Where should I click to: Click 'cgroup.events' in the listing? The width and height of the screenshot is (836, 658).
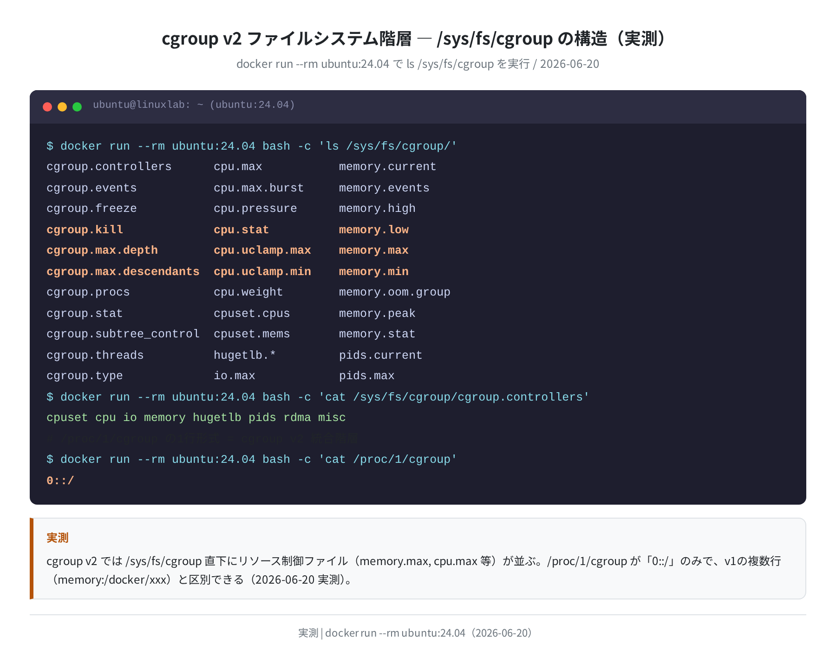click(91, 188)
